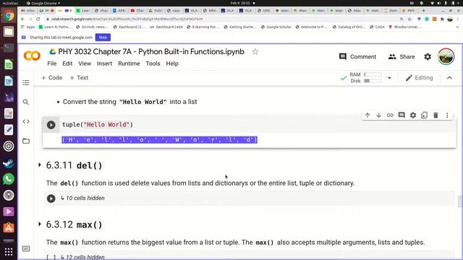Open the Help menu
The width and height of the screenshot is (463, 260).
pyautogui.click(x=172, y=64)
